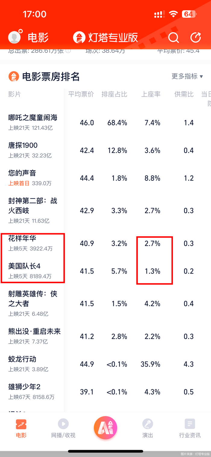
Task: Tap the info icon beside 总出票
Action: point(68,51)
